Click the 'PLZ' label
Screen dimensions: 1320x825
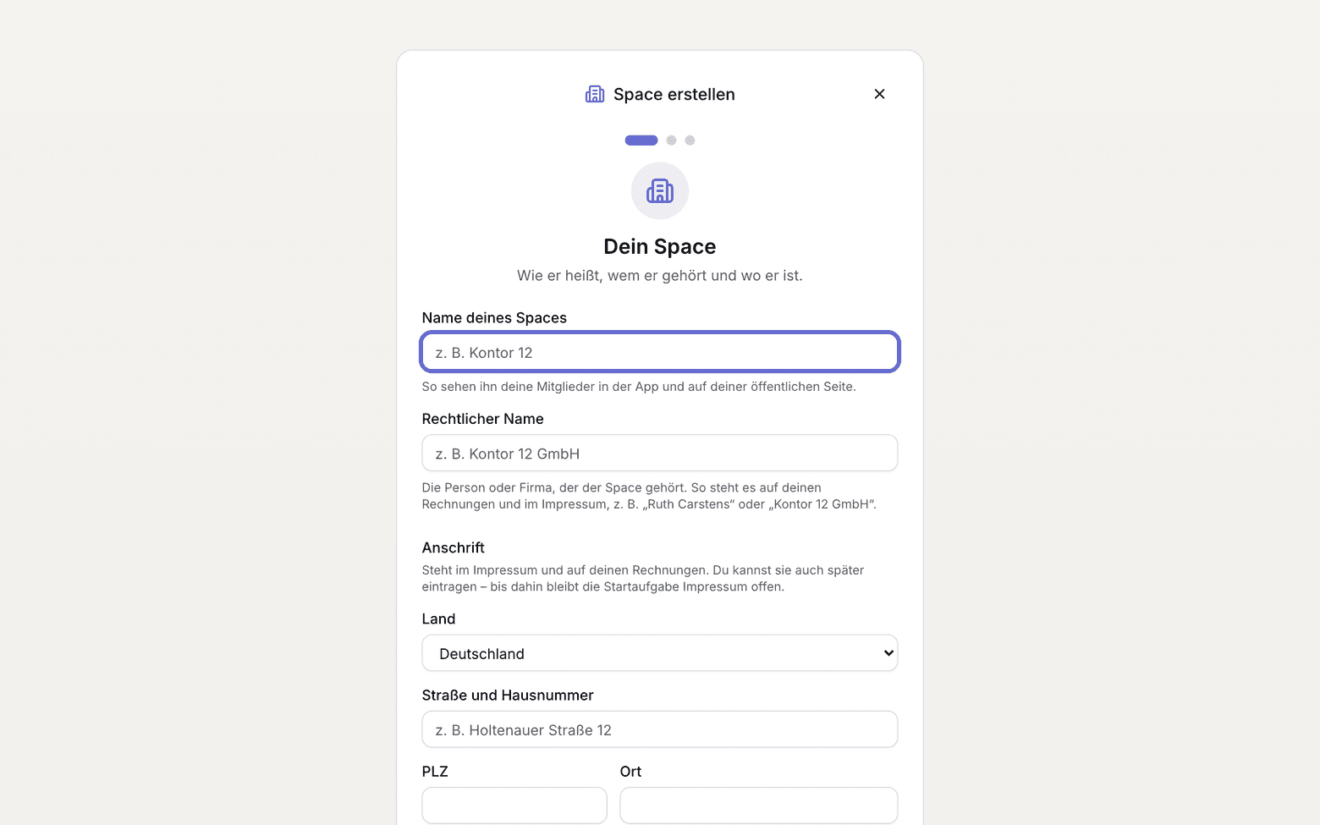click(x=435, y=772)
